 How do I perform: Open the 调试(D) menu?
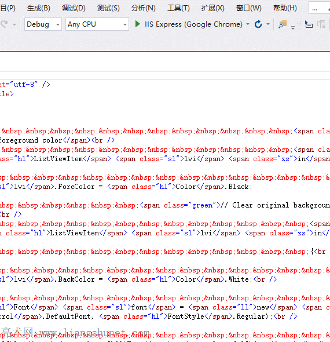[74, 8]
